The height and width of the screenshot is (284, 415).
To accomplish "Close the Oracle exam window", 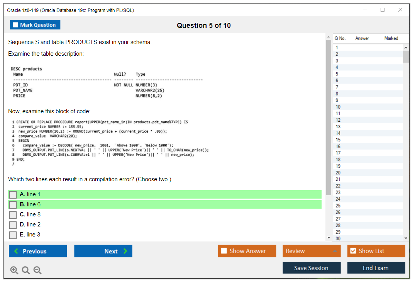I will pyautogui.click(x=400, y=10).
